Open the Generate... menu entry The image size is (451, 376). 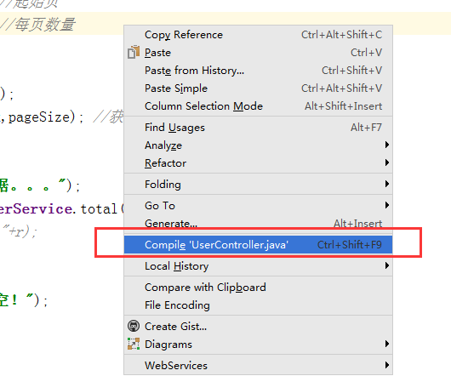(x=258, y=223)
